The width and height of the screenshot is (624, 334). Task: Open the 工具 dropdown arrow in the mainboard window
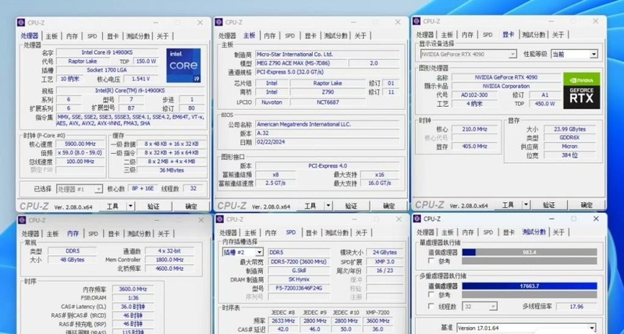coord(328,205)
